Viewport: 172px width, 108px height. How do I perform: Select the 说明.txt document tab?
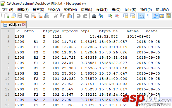[x=13, y=25]
